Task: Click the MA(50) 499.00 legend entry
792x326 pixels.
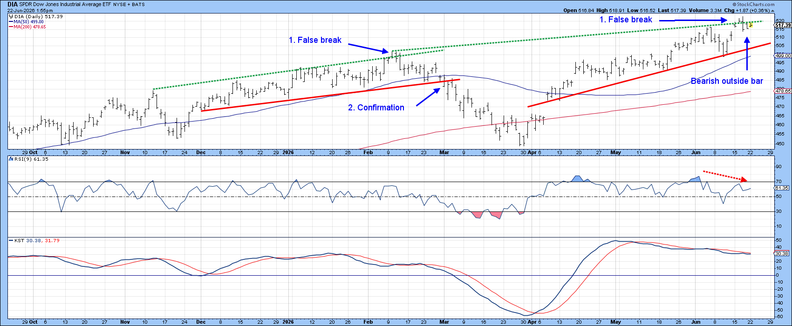Action: pyautogui.click(x=28, y=21)
